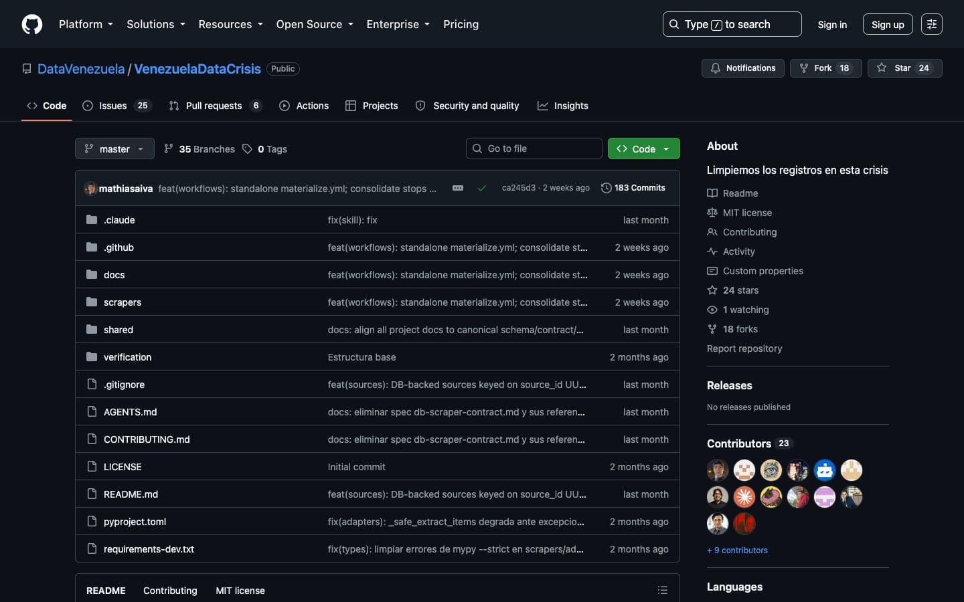This screenshot has width=964, height=602.
Task: Fork the repository via the Fork button
Action: point(825,68)
